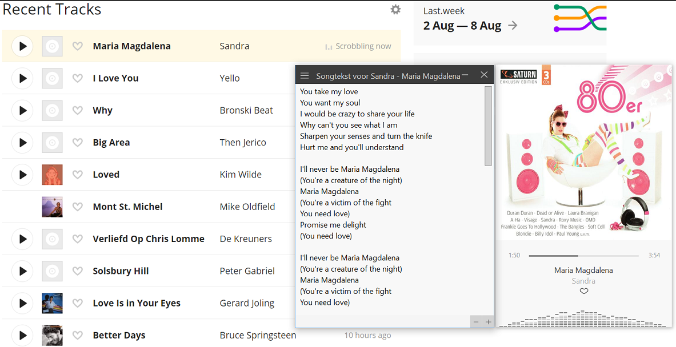This screenshot has height=347, width=676.
Task: Open the lyrics window hamburger menu
Action: (305, 76)
